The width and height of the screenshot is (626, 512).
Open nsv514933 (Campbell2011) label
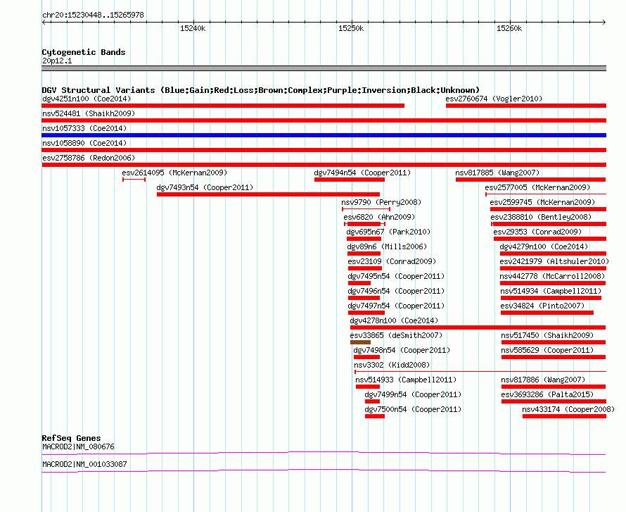(406, 380)
